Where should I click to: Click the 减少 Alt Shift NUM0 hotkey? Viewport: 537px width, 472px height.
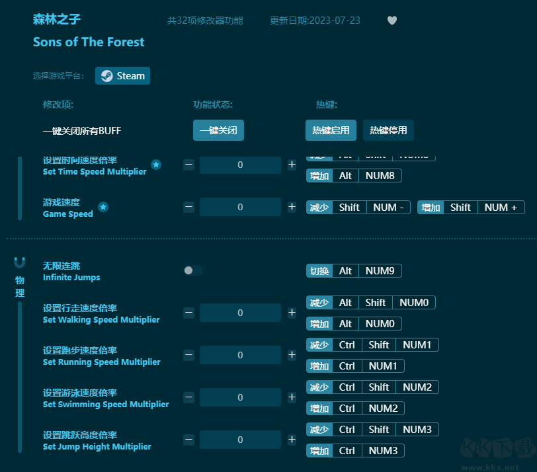point(371,303)
